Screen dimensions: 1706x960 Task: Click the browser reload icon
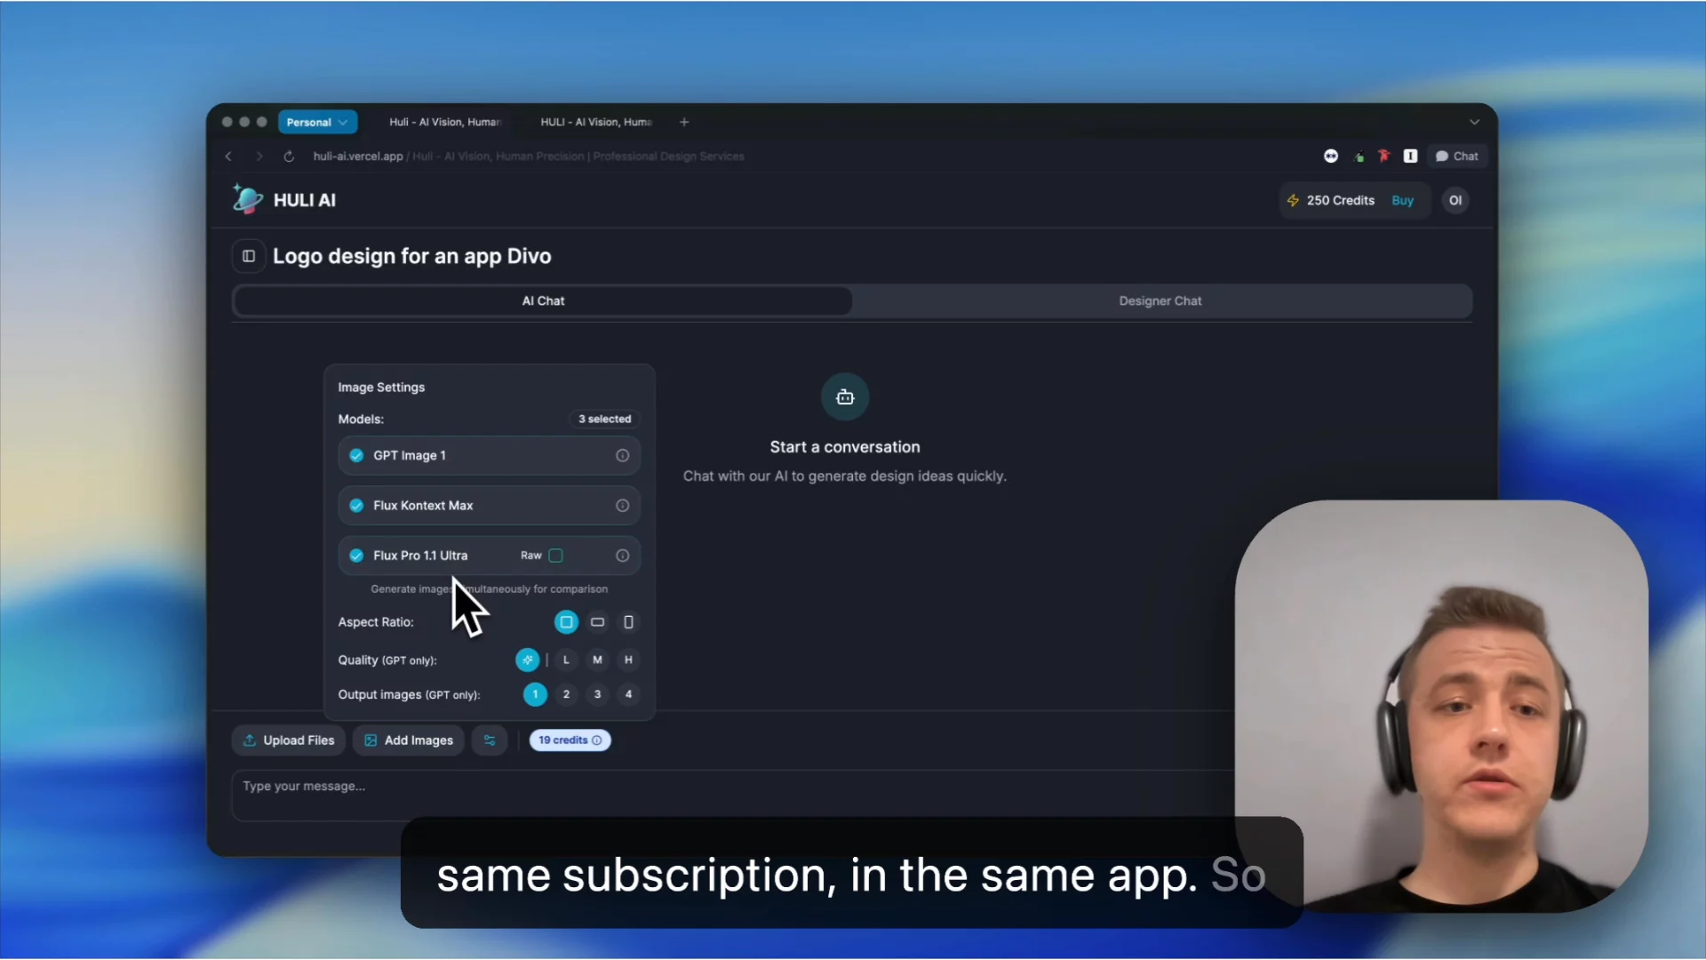289,156
